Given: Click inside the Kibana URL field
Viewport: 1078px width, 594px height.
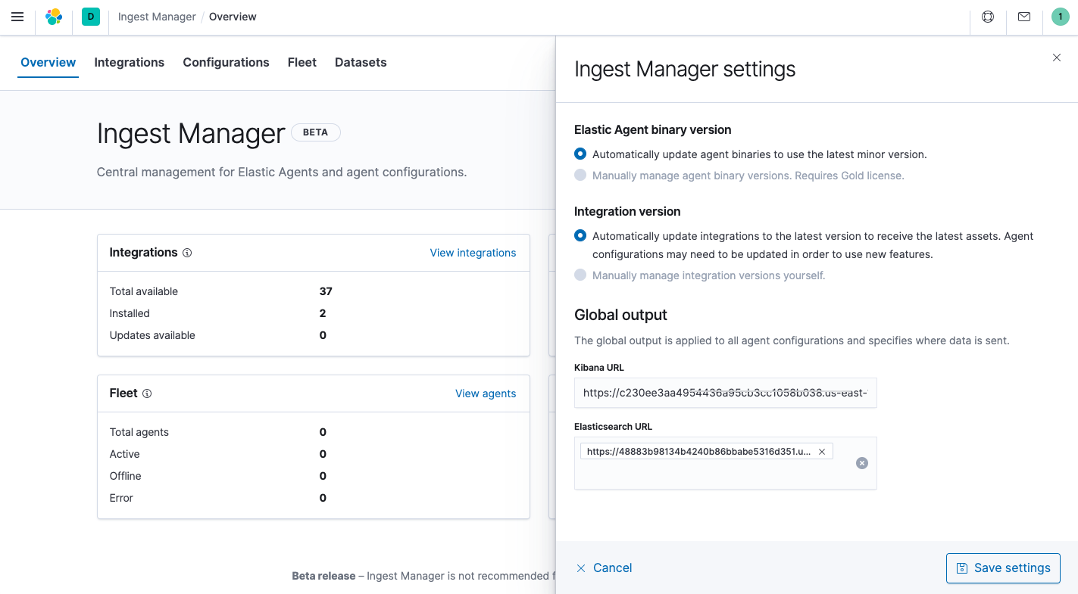Looking at the screenshot, I should (x=725, y=393).
